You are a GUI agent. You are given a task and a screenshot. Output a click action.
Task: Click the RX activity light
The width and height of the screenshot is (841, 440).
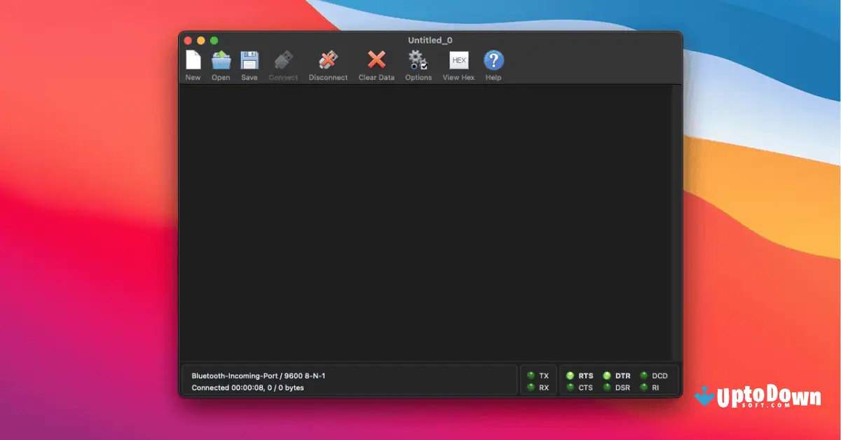pyautogui.click(x=531, y=387)
